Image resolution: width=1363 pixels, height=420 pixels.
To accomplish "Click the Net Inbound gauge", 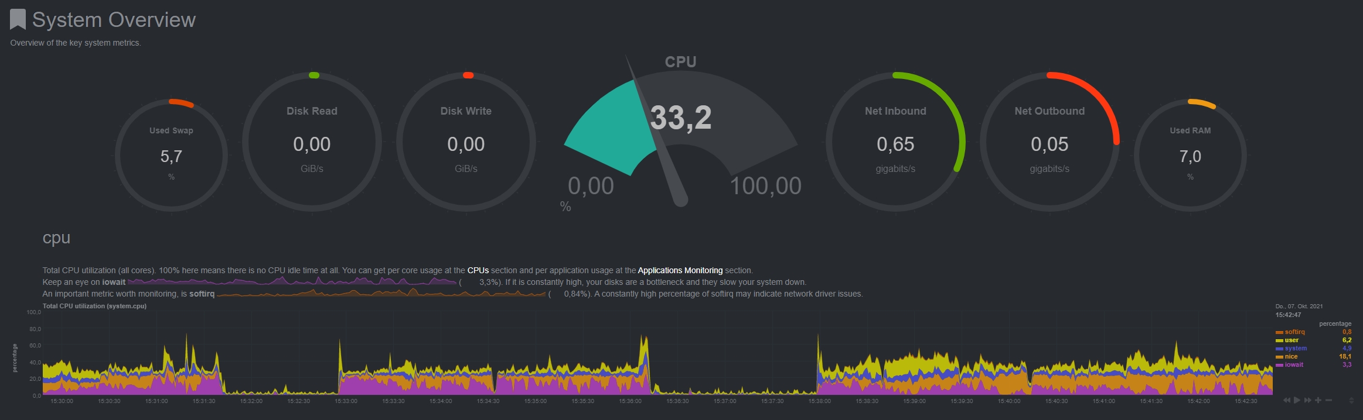I will (x=895, y=142).
